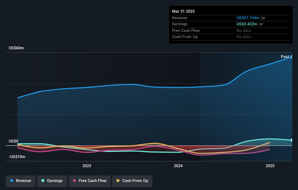Click the orange Cash From Op legend dot
298x190 pixels.
point(118,181)
